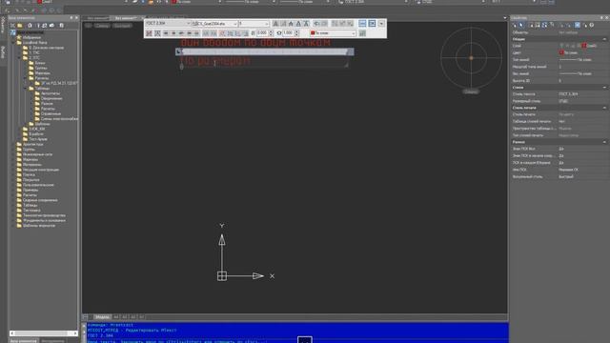Select the Узловые соединения folder
This screenshot has height=343, width=610.
(37, 200)
